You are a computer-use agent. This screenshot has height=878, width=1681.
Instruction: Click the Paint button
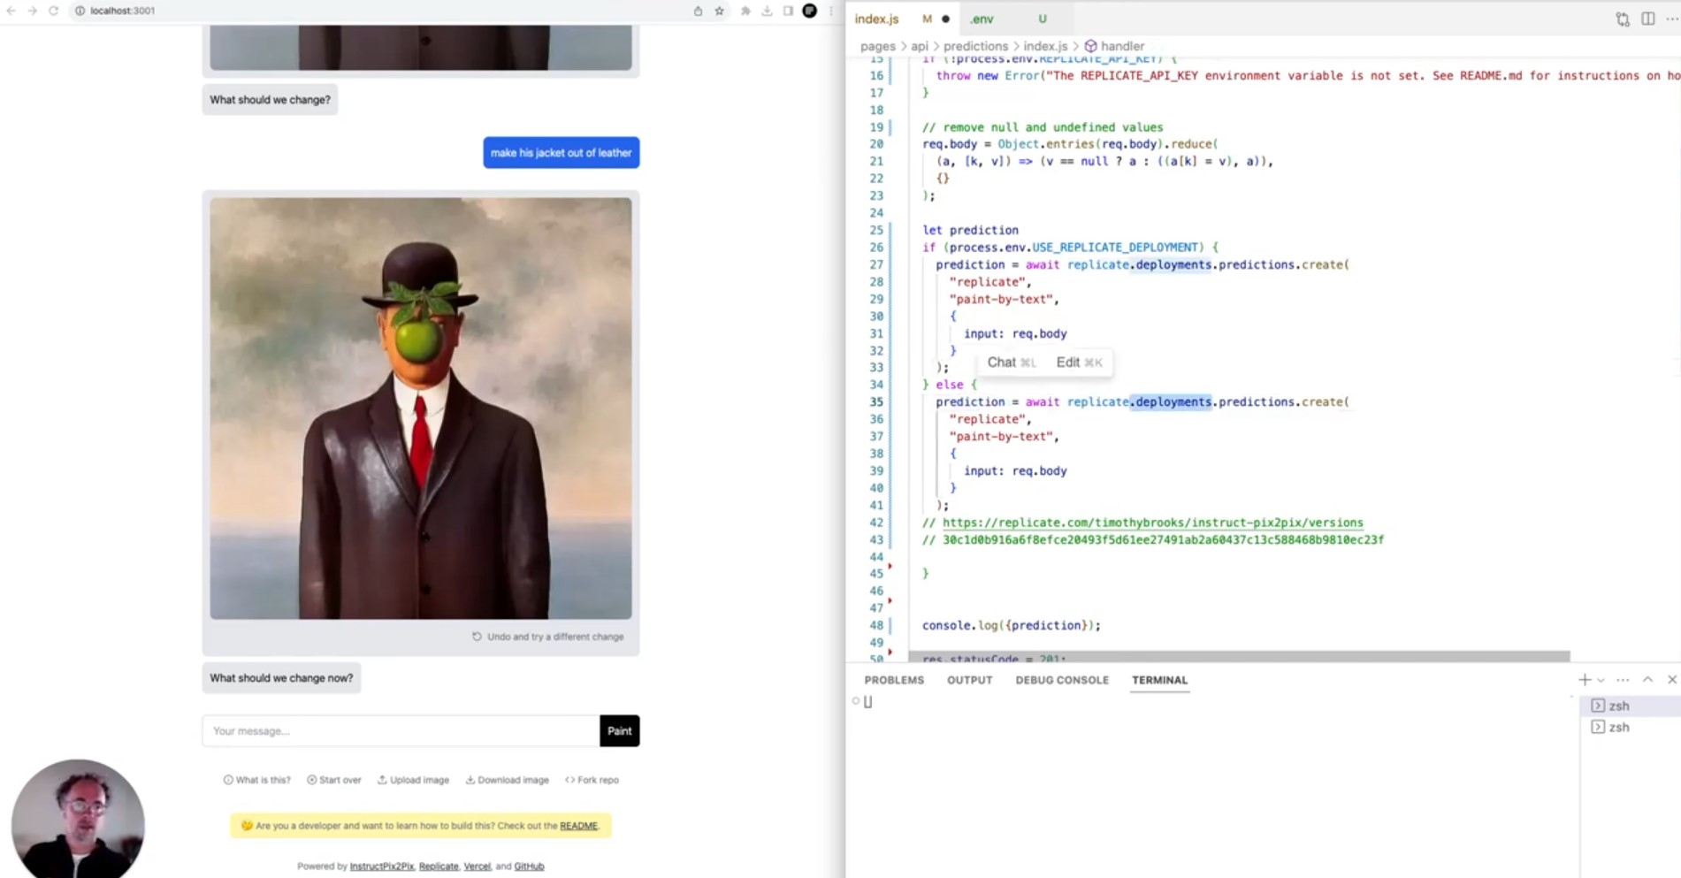(x=619, y=730)
